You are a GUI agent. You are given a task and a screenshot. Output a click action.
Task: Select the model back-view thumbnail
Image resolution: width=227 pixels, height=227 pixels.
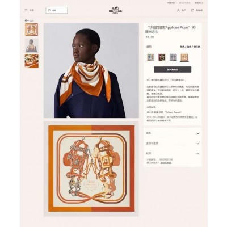tap(32, 45)
